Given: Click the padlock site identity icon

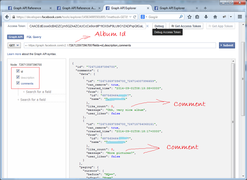Looking at the screenshot, I should click(14, 17).
